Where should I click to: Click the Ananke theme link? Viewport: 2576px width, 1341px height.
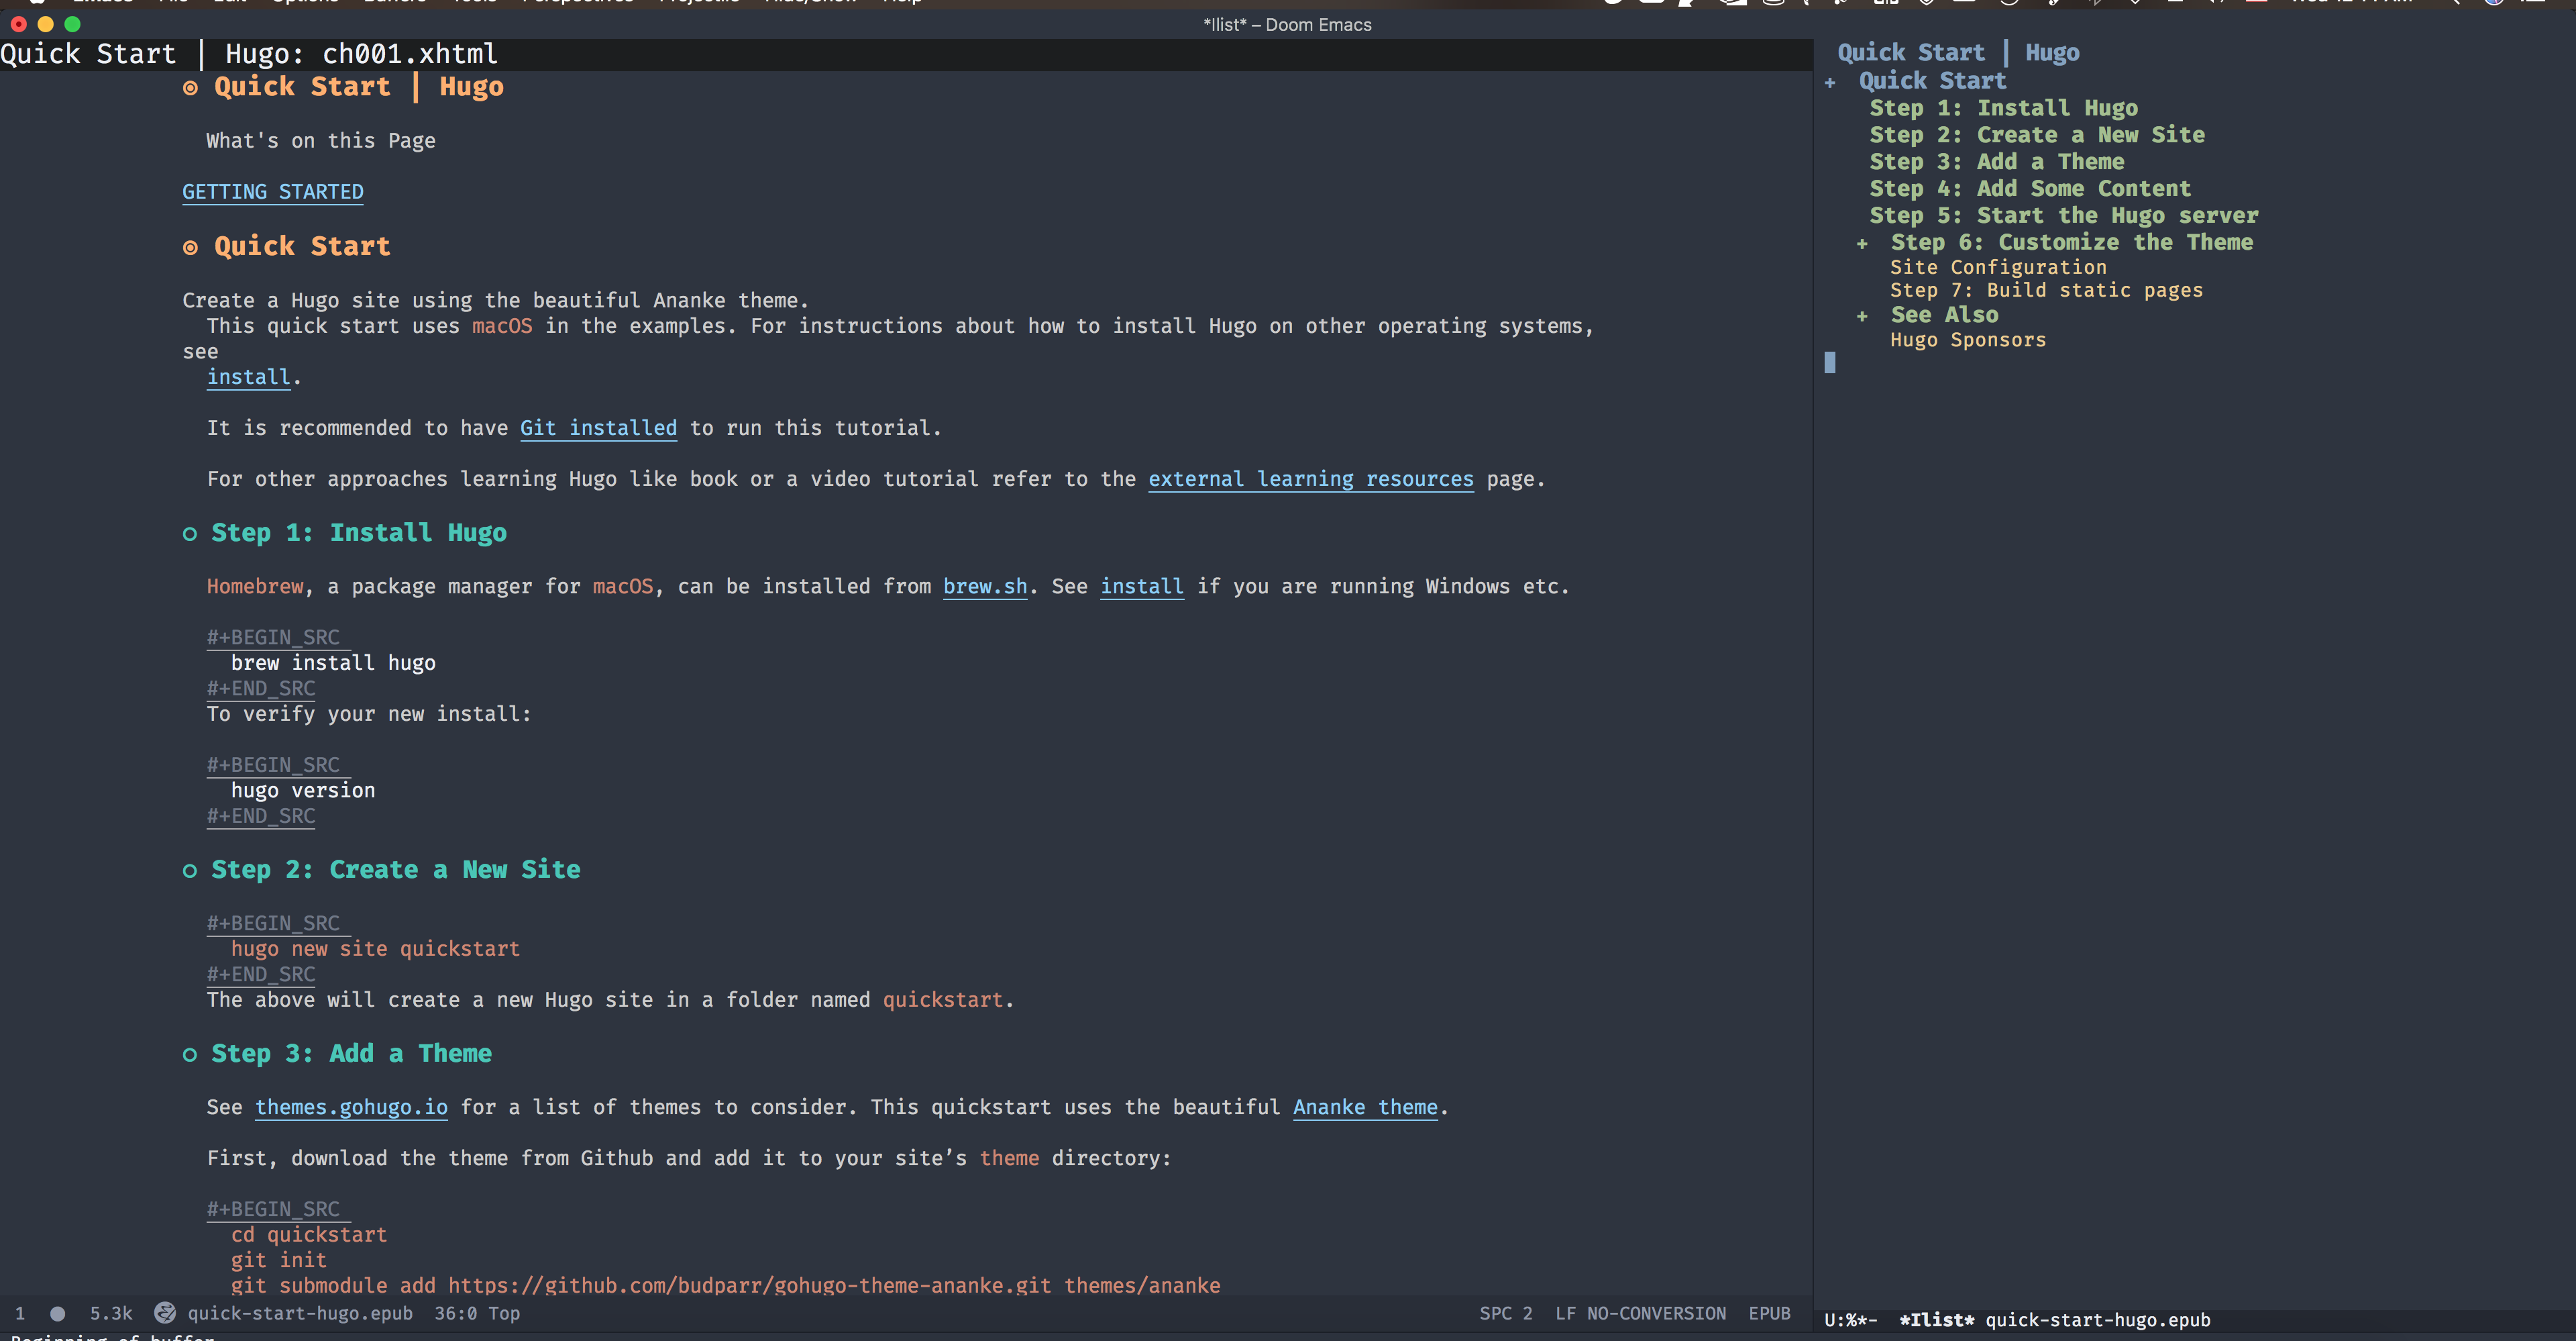[1365, 1107]
